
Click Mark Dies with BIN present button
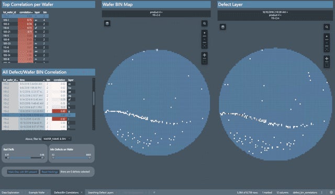point(23,172)
